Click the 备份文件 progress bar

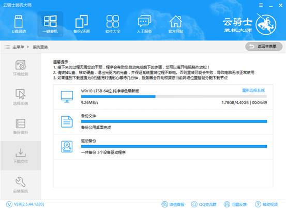174,121
